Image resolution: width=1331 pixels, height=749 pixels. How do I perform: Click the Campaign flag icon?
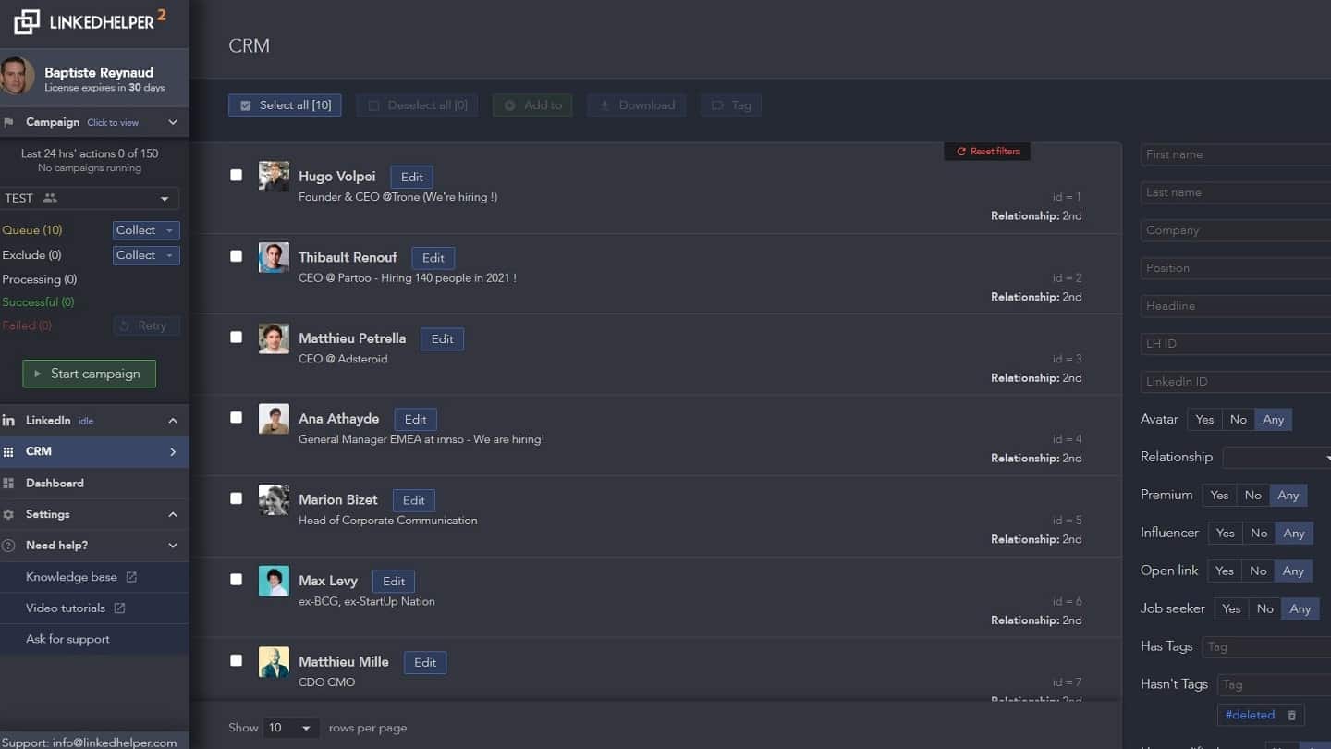[x=8, y=122]
